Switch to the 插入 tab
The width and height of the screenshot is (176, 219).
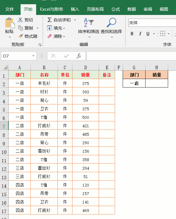pyautogui.click(x=75, y=9)
